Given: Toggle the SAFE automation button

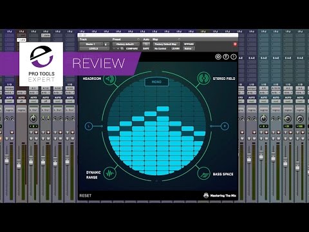Looking at the screenshot, I should pos(146,49).
